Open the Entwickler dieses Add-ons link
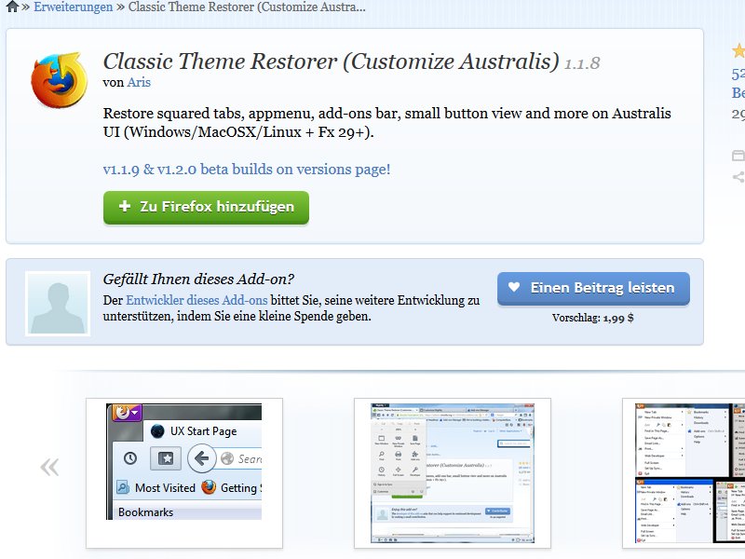 (196, 300)
